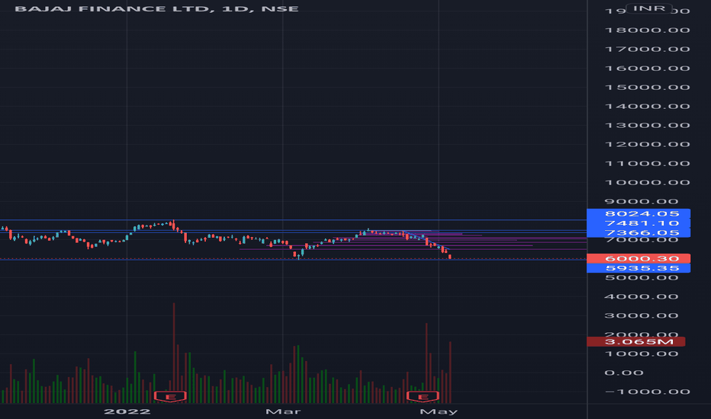
Task: Open the INR currency selector
Action: (649, 8)
